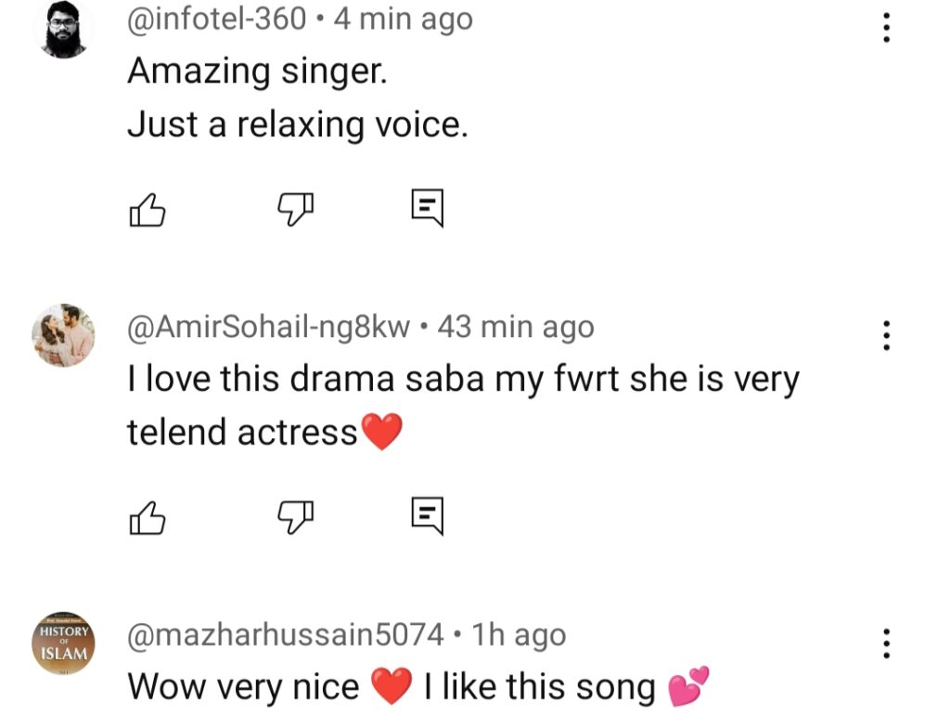The width and height of the screenshot is (950, 727).
Task: Open the History of Islam avatar
Action: [64, 643]
